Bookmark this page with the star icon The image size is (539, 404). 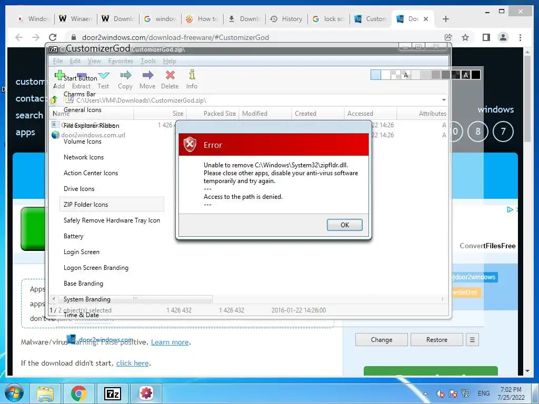pyautogui.click(x=465, y=37)
